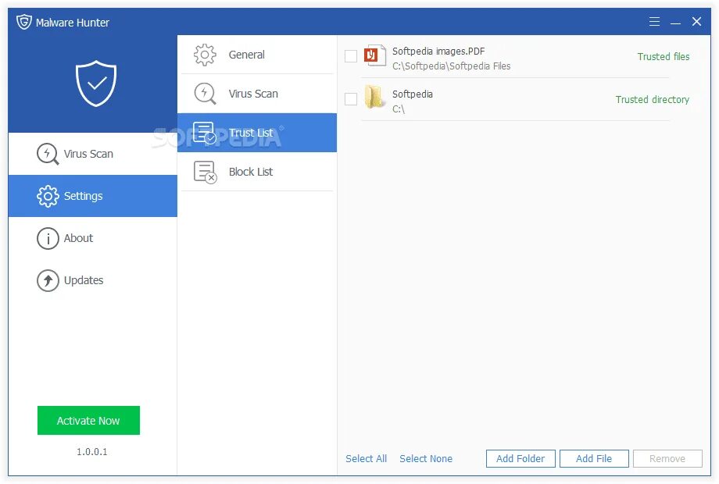The height and width of the screenshot is (484, 719).
Task: Open the hamburger menu in title bar
Action: pos(655,21)
